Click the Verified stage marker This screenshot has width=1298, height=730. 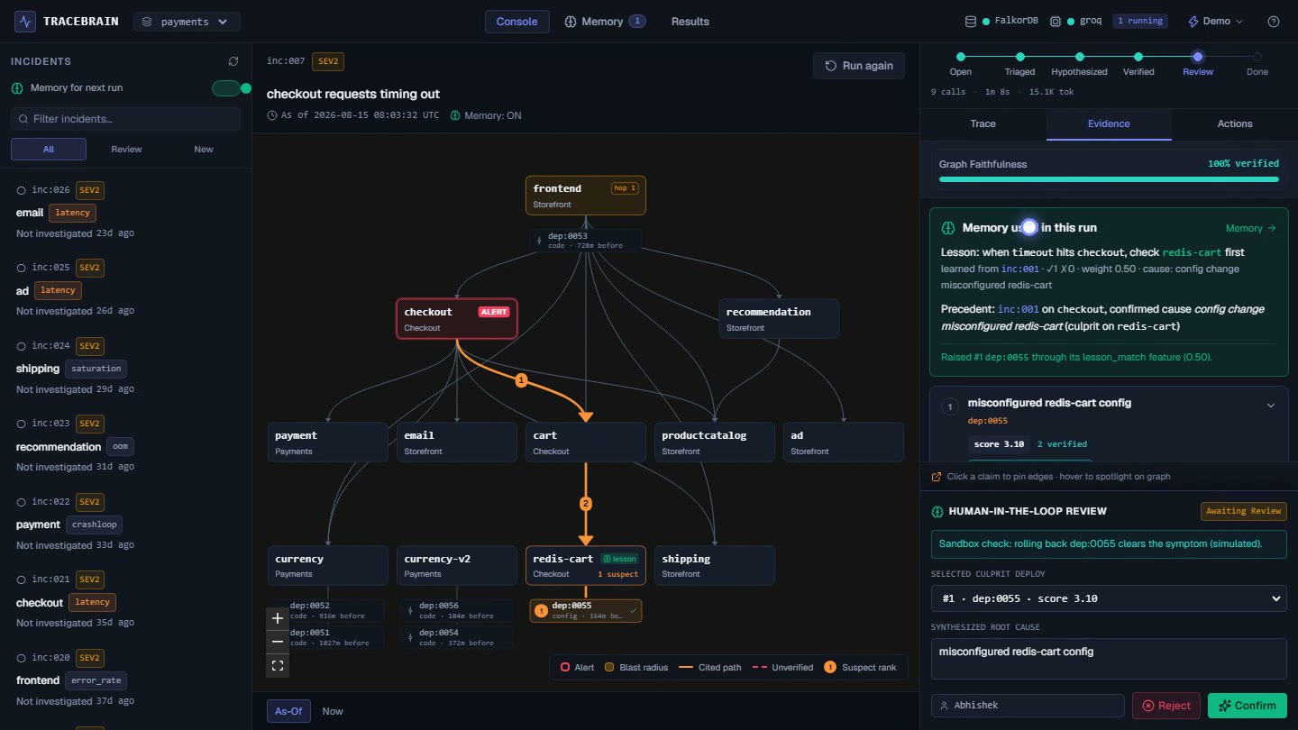[1138, 57]
